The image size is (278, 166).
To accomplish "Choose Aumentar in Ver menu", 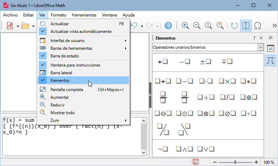I will pyautogui.click(x=83, y=97).
